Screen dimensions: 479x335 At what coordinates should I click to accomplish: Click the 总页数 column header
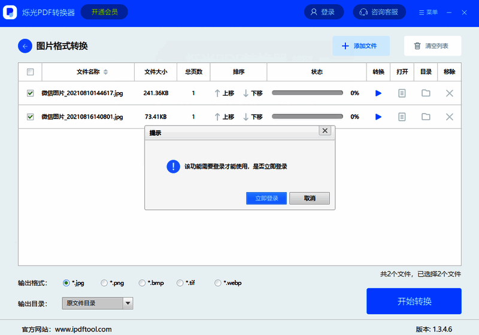coord(193,72)
